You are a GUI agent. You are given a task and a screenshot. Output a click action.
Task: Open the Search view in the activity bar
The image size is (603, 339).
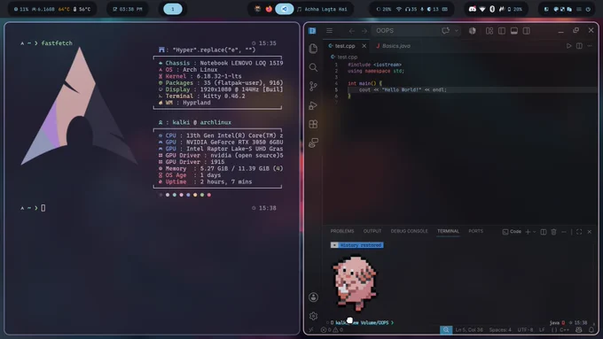(313, 67)
